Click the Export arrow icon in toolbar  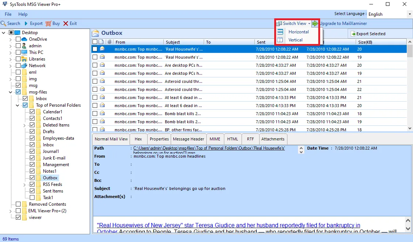[x=26, y=23]
